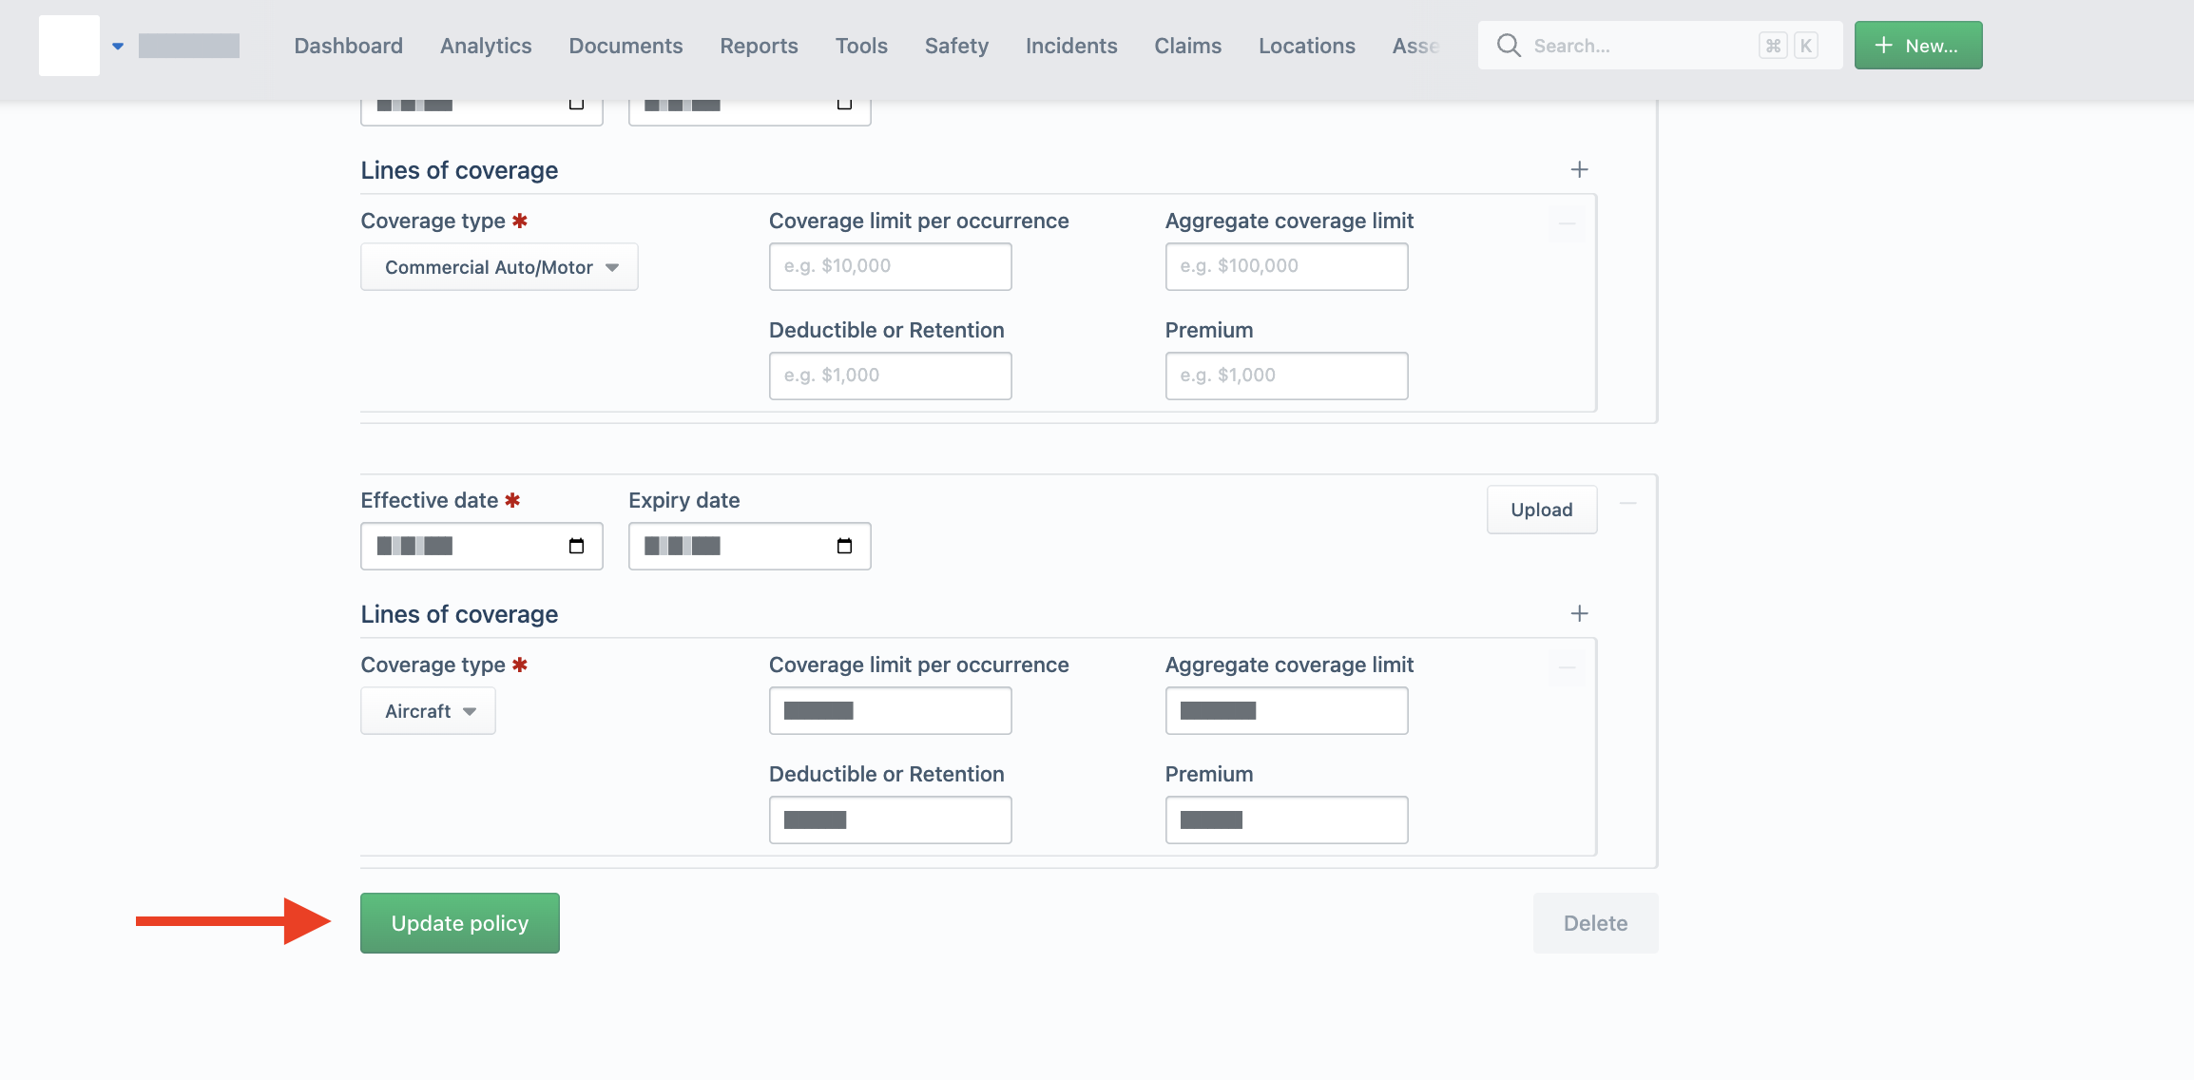Click the company logo in the header
Viewport: 2194px width, 1080px height.
click(x=69, y=46)
